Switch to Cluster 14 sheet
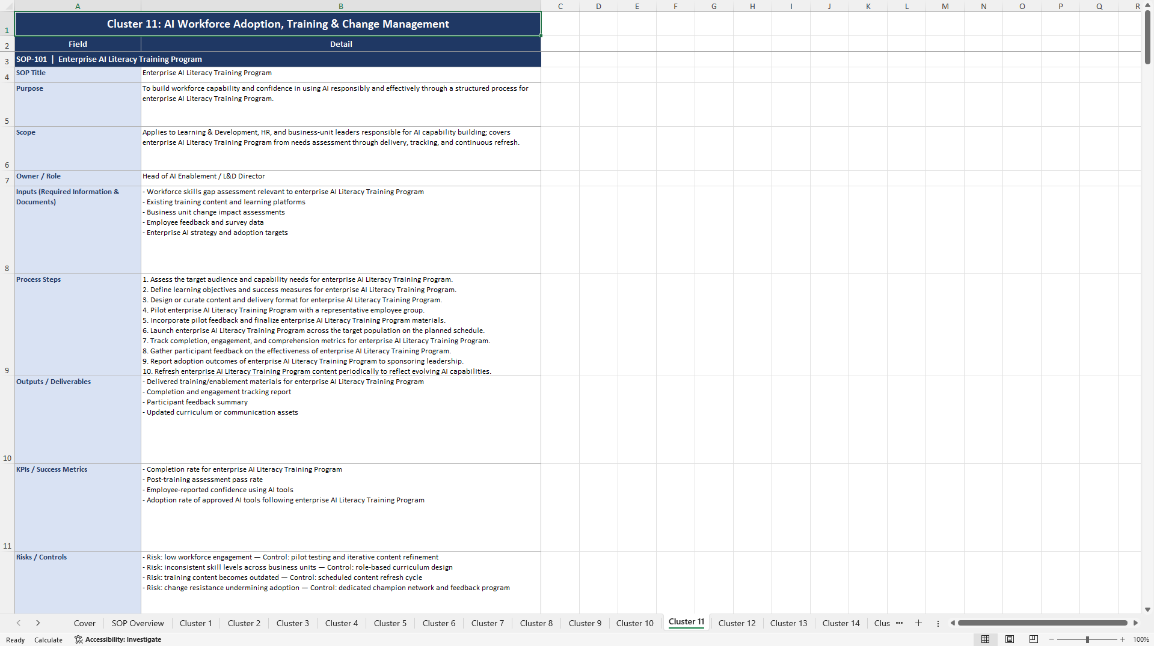The height and width of the screenshot is (646, 1154). (841, 623)
